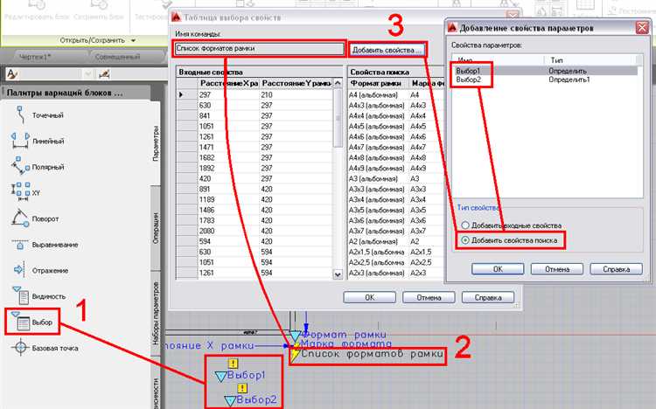Click the Имя команды field
Viewport: 656px width, 409px height.
pos(259,49)
